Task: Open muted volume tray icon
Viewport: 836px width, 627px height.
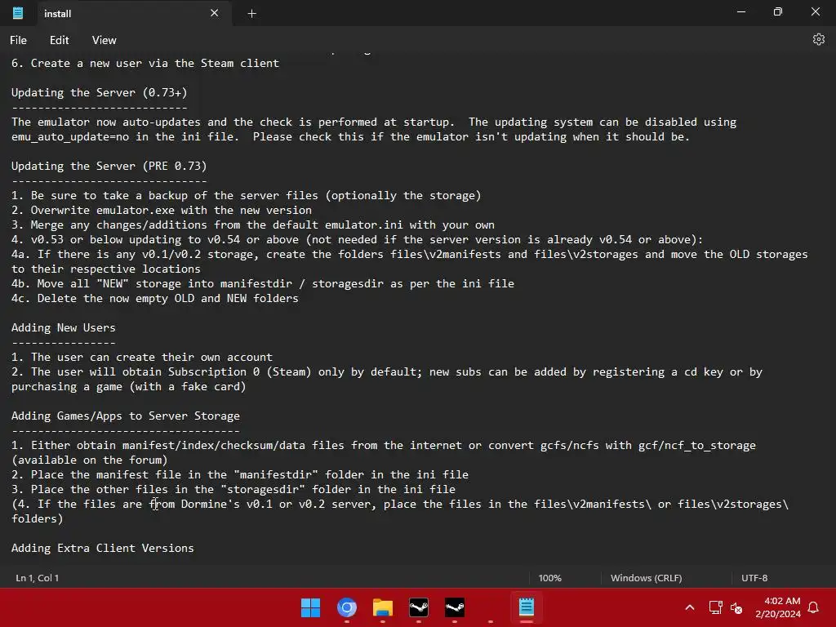Action: click(736, 607)
